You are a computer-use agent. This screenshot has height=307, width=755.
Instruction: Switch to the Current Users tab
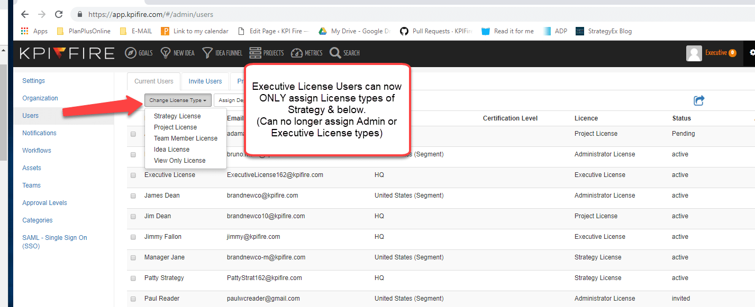[x=154, y=81]
